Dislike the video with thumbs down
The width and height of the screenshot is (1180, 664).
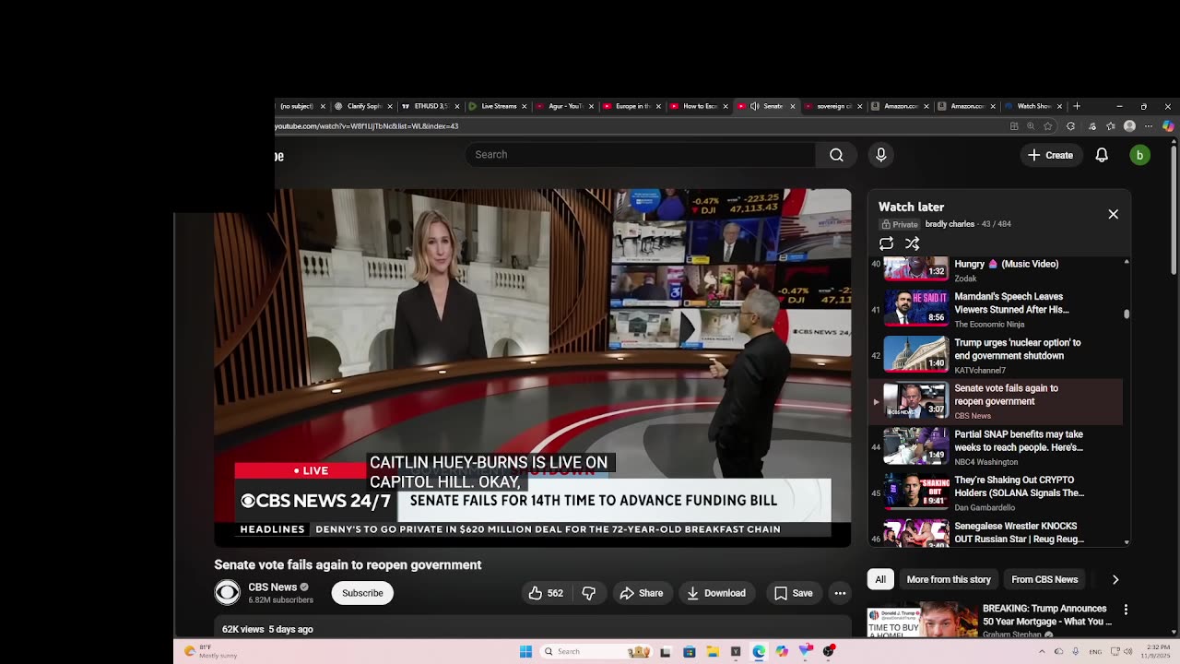(589, 593)
